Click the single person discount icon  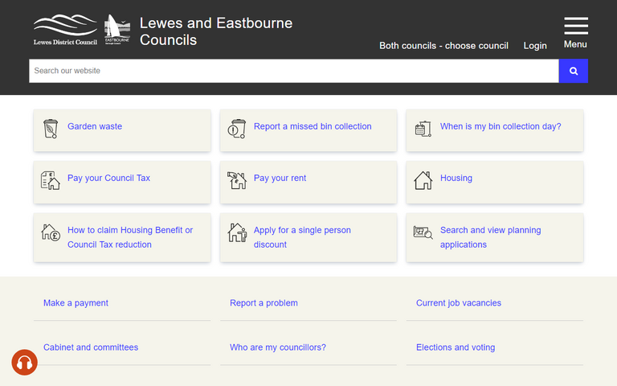click(x=237, y=232)
